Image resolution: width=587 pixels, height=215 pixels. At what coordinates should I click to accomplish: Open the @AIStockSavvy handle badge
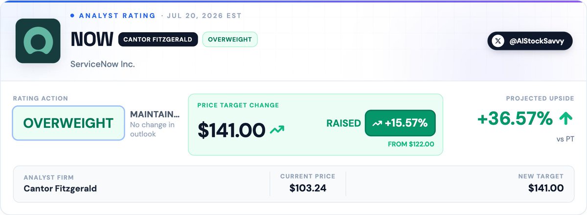click(530, 41)
